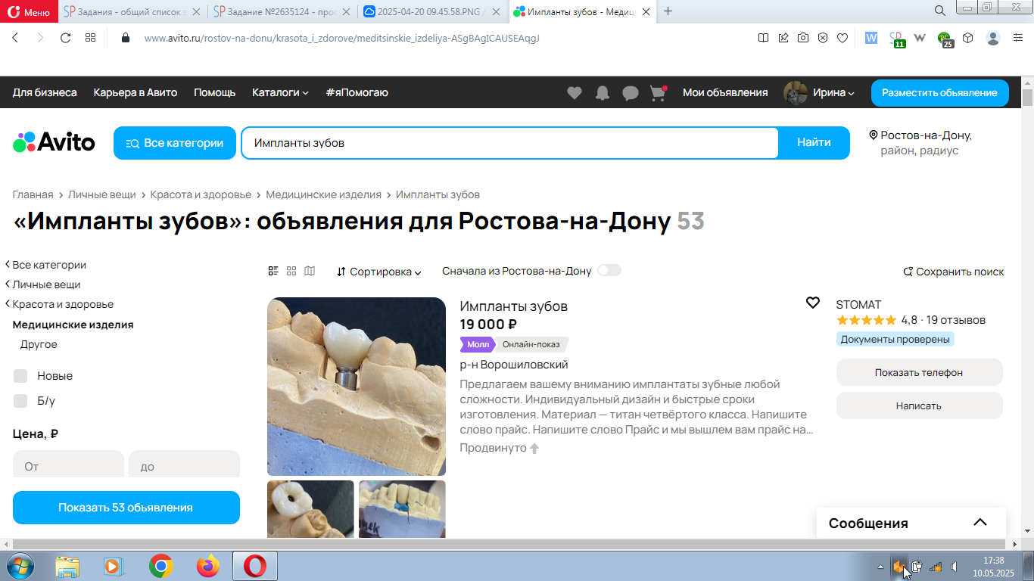Open Карьера в Авито link
The width and height of the screenshot is (1034, 581).
pos(135,92)
